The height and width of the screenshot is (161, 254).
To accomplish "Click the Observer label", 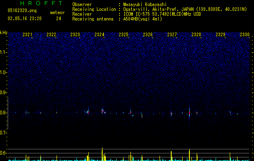I will click(82, 4).
